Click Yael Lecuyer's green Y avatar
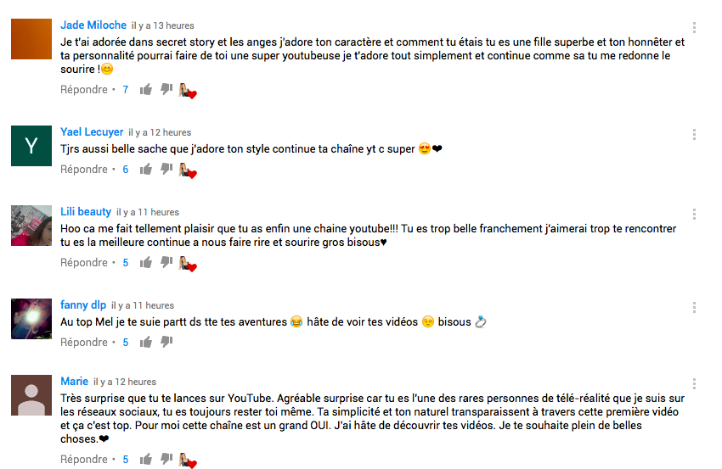Viewport: 722px width, 469px height. 31,146
